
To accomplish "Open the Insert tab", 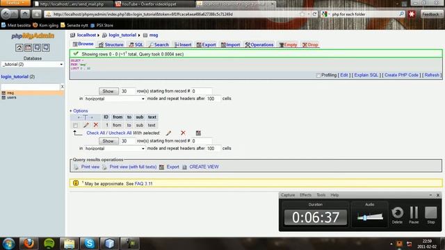I will pyautogui.click(x=183, y=44).
